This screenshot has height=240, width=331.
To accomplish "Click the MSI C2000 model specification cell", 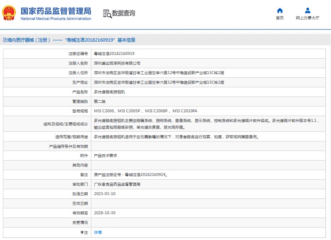I will (103, 111).
